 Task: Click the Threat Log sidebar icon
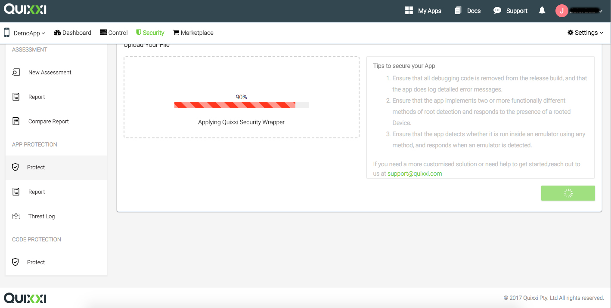pyautogui.click(x=16, y=217)
